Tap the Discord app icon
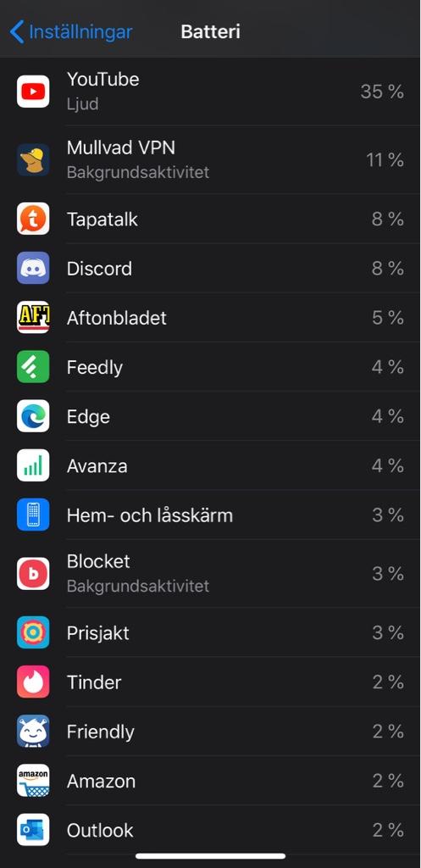Image resolution: width=421 pixels, height=868 pixels. (x=33, y=268)
